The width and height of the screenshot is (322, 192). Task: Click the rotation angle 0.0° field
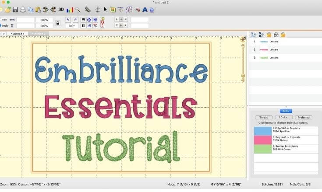pos(72,26)
